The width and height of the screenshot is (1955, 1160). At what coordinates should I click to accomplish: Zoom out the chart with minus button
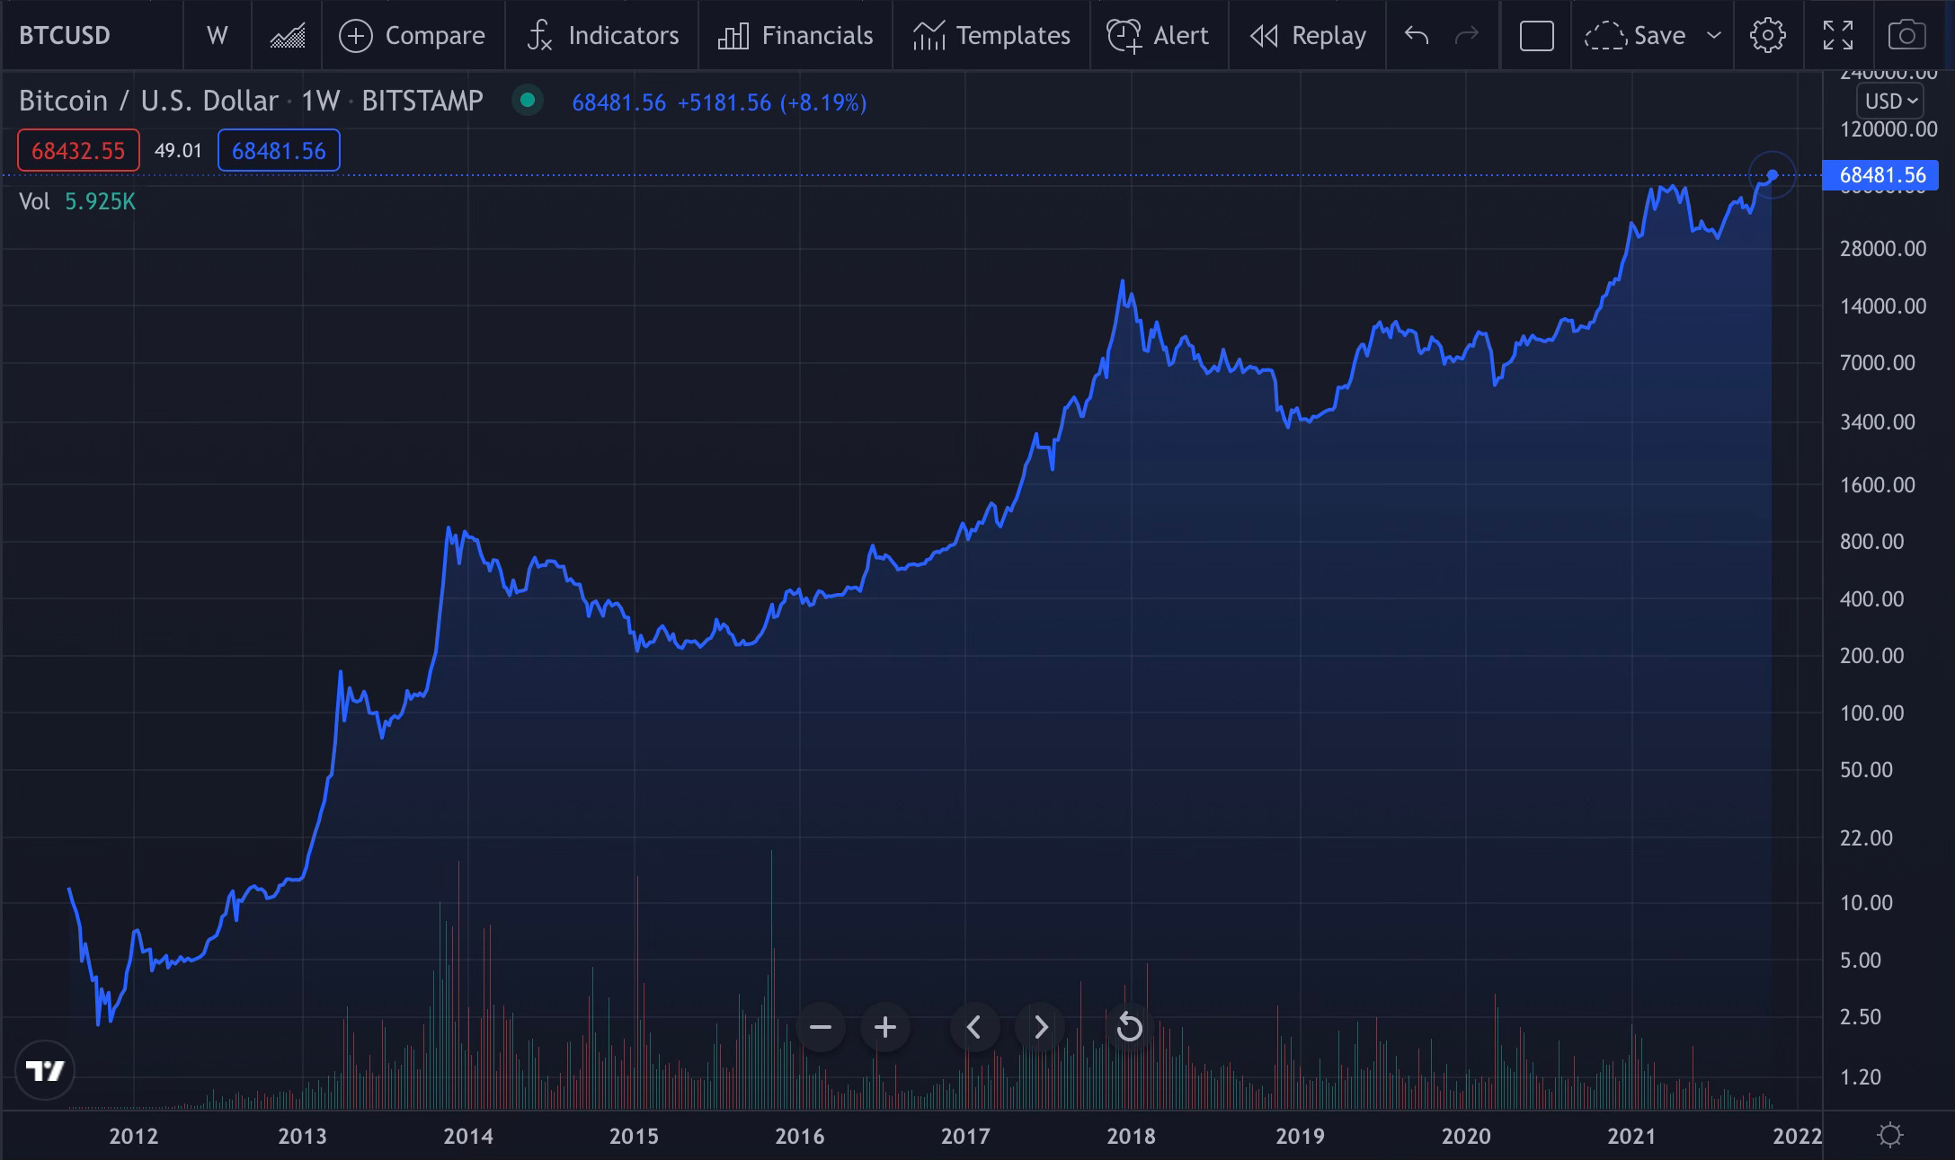[x=820, y=1027]
